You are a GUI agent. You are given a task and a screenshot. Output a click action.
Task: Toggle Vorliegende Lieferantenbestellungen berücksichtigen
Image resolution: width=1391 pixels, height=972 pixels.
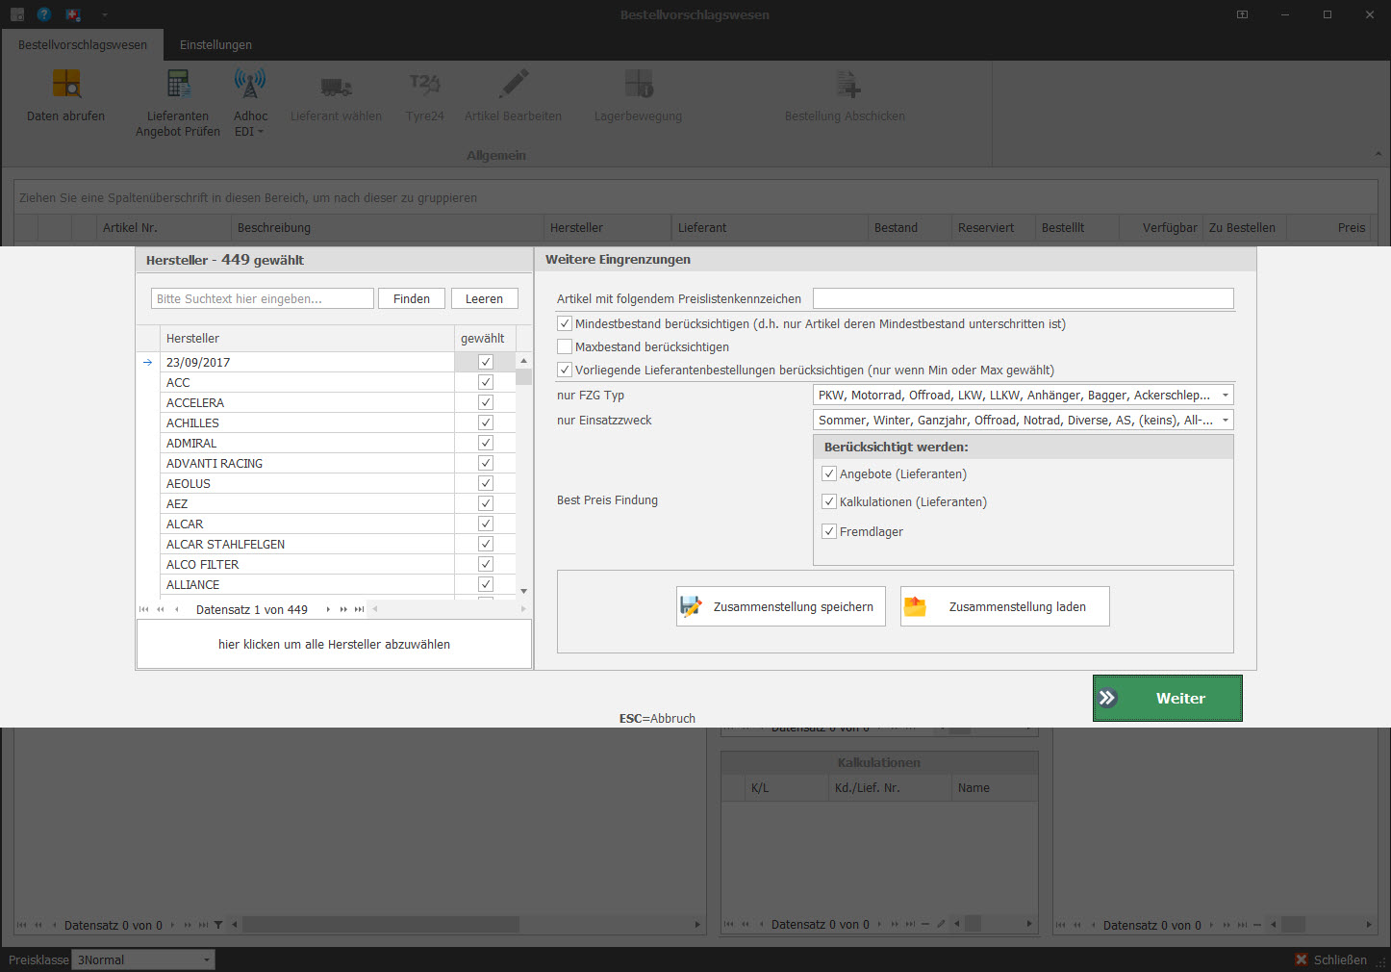coord(565,370)
